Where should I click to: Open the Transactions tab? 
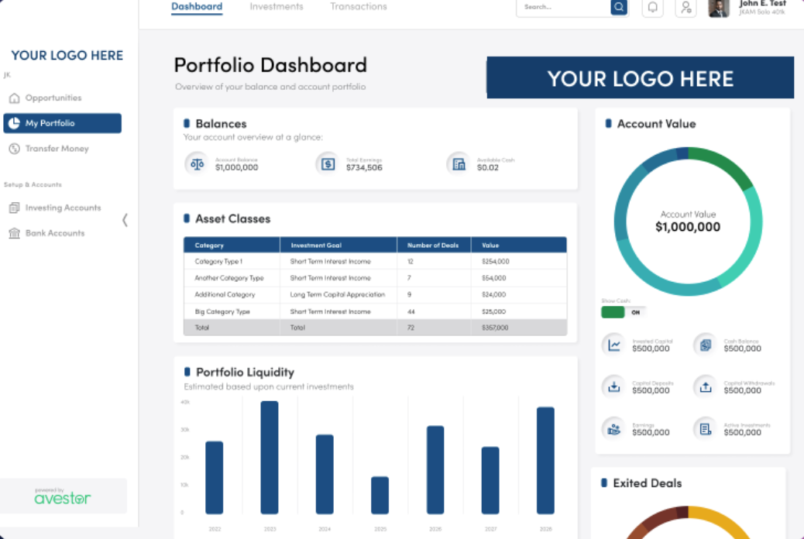click(358, 6)
